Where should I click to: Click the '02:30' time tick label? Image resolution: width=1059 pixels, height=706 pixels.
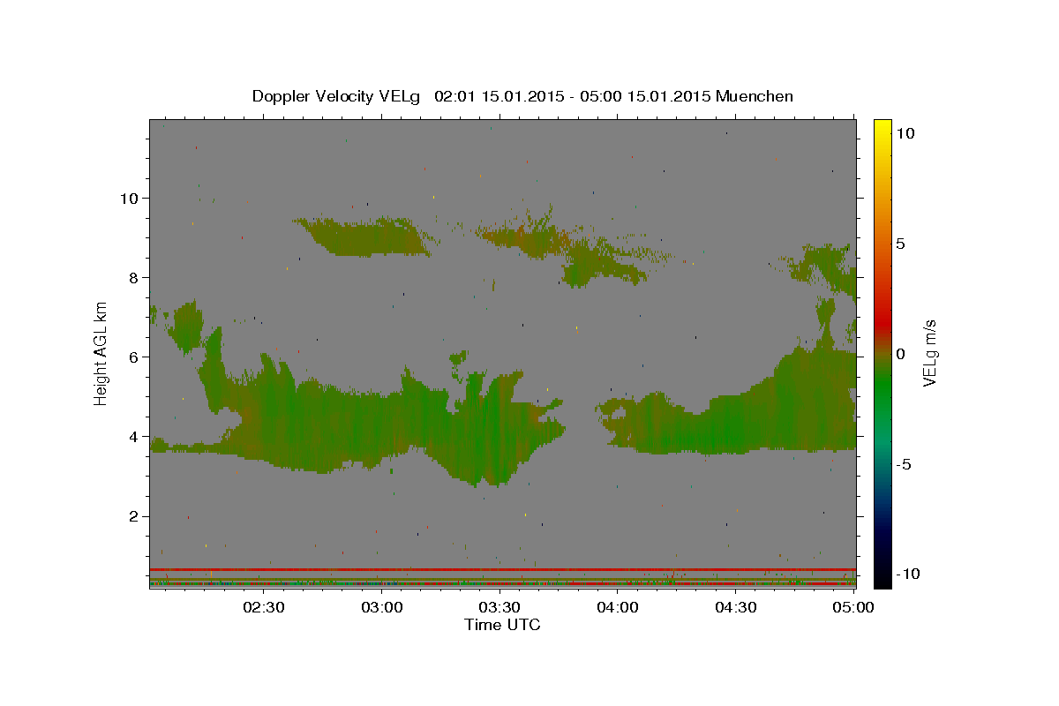click(x=264, y=607)
